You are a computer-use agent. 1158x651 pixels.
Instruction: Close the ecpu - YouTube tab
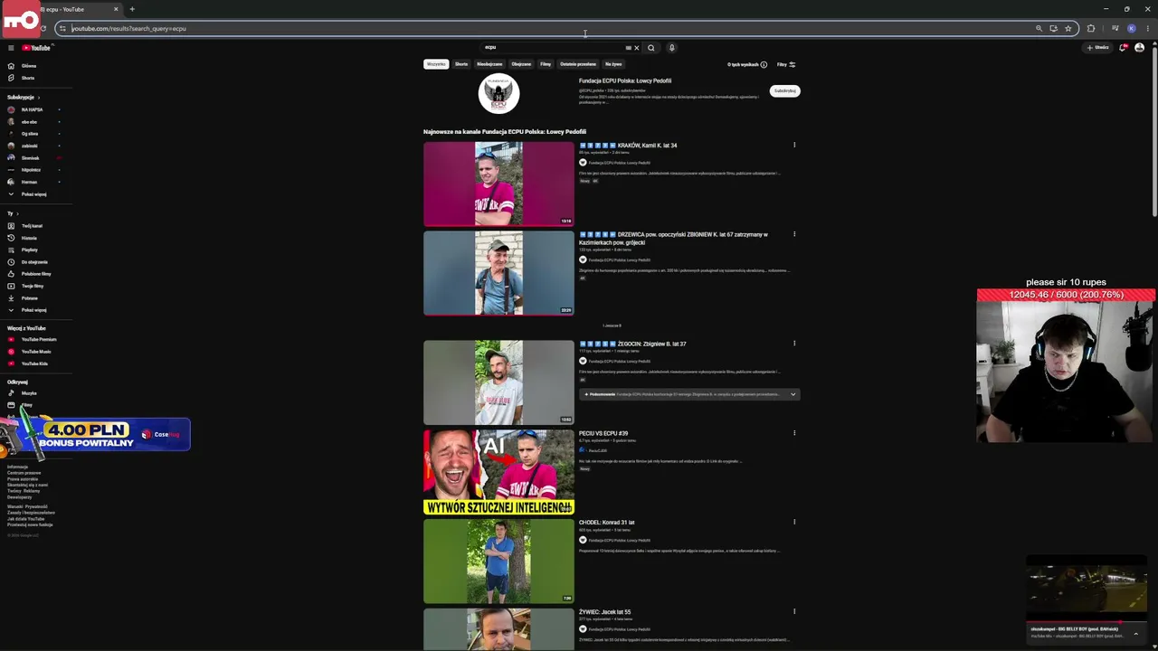point(116,9)
